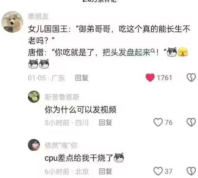198x178 pixels.
Task: Like the cpu差点给我干烧了 comment
Action: pos(158,171)
